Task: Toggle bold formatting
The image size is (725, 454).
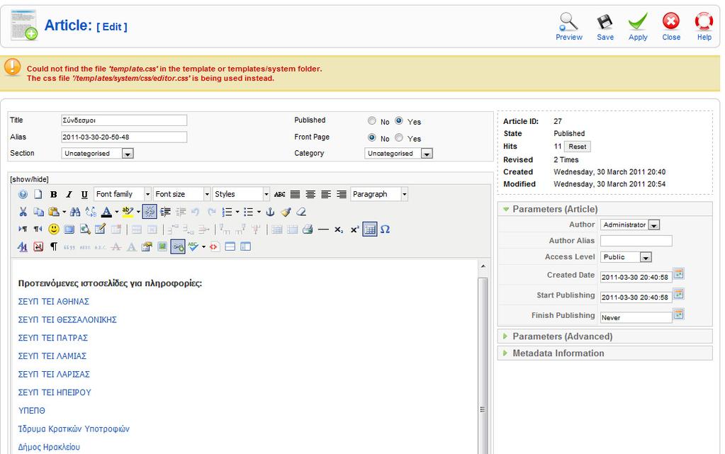Action: pos(54,194)
